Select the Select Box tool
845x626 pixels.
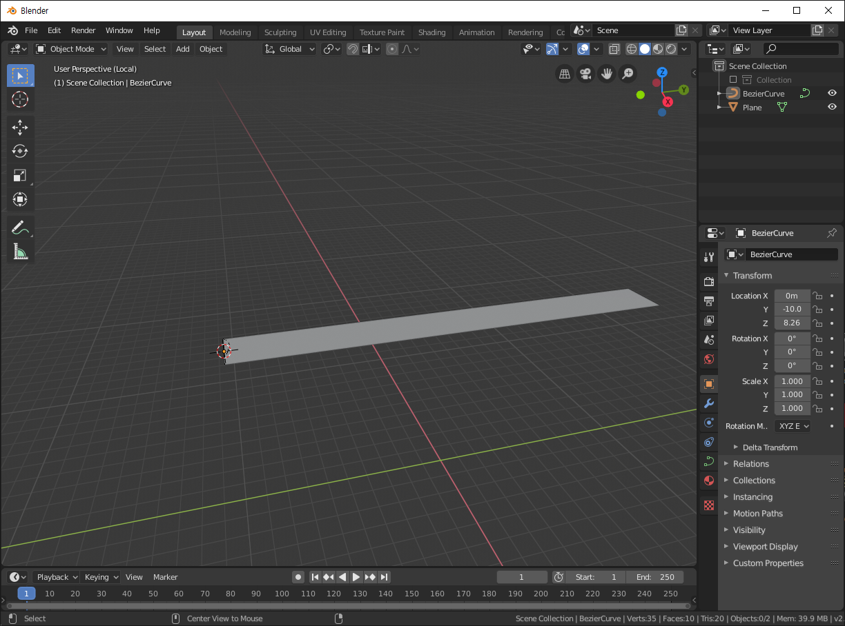[x=21, y=75]
